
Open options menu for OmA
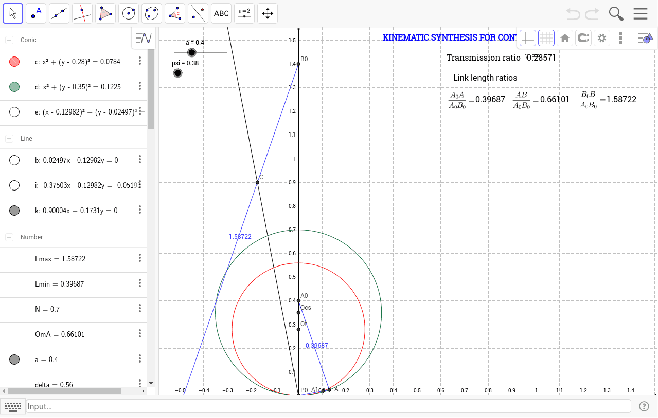coord(139,333)
